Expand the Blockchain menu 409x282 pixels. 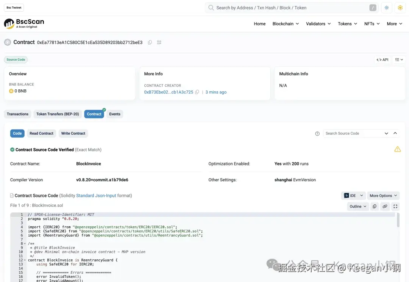tap(286, 24)
